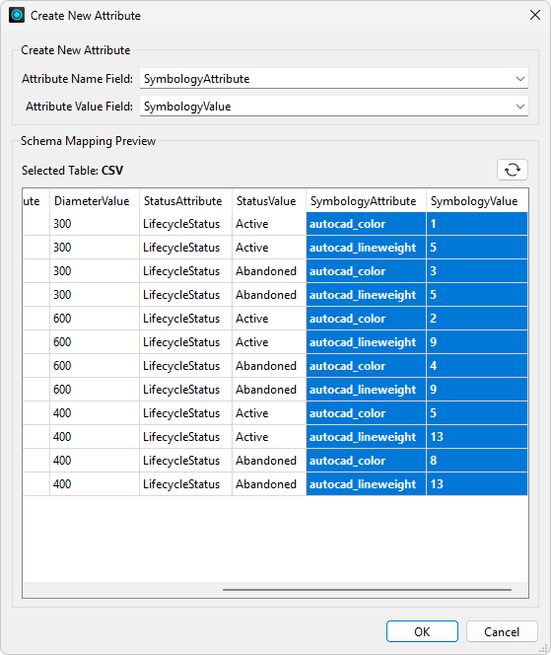Click the refresh schema preview icon
Viewport: 551px width, 655px height.
tap(513, 170)
